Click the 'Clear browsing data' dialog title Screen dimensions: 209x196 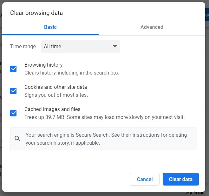tap(36, 13)
